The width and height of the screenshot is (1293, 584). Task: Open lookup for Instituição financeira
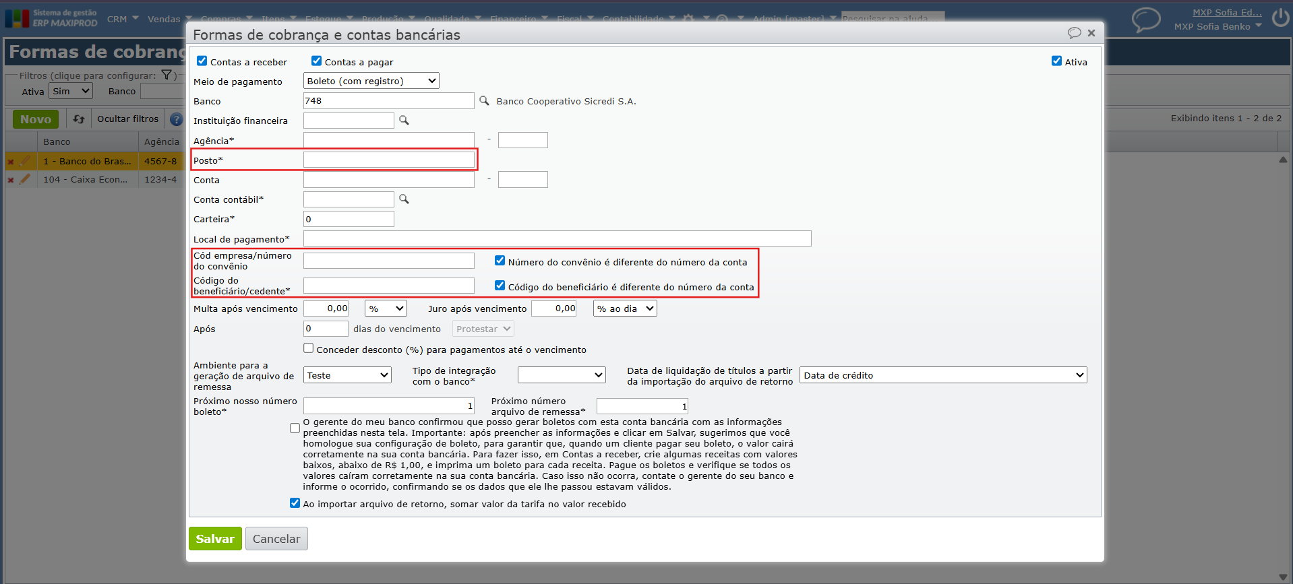pos(404,121)
